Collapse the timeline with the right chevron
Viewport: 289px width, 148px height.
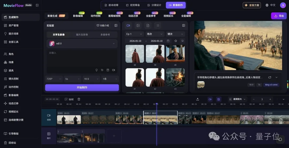tap(283, 99)
